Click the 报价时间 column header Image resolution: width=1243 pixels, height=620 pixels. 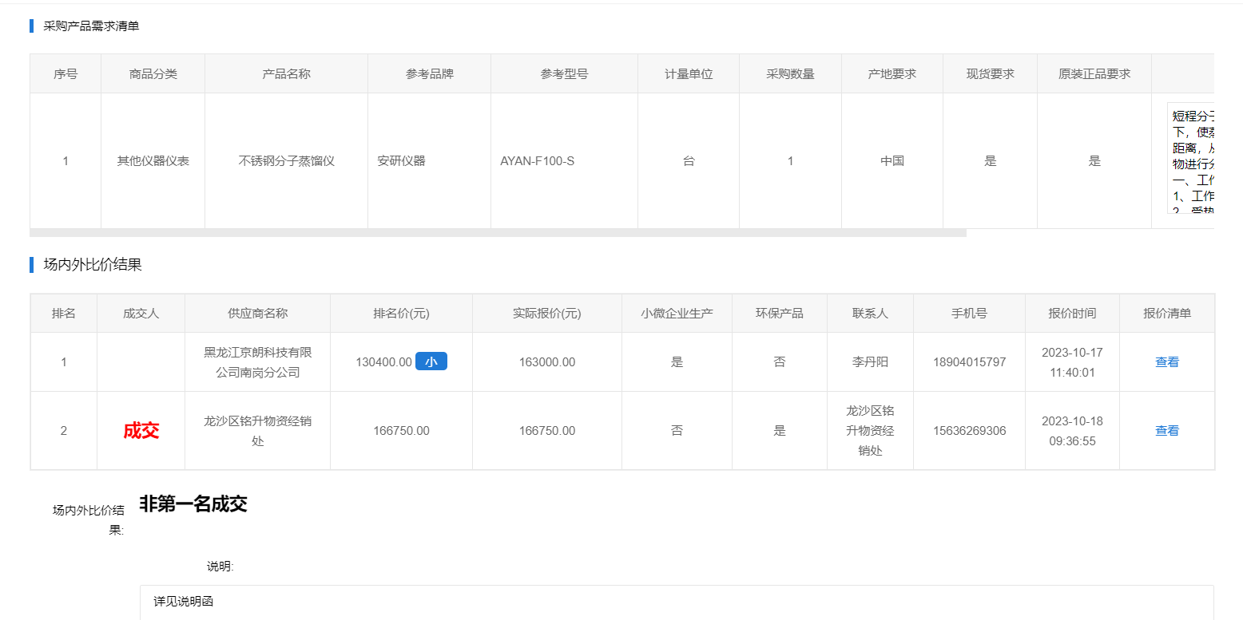click(x=1072, y=314)
